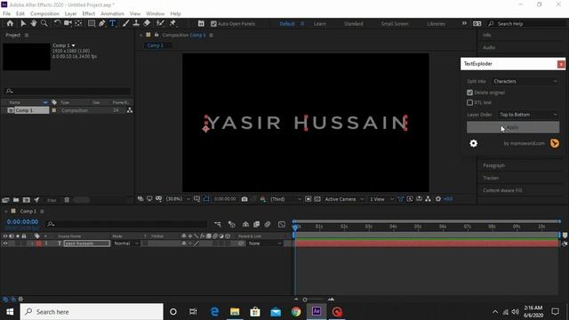The width and height of the screenshot is (569, 320).
Task: Select the Camera tool
Action: [68, 23]
